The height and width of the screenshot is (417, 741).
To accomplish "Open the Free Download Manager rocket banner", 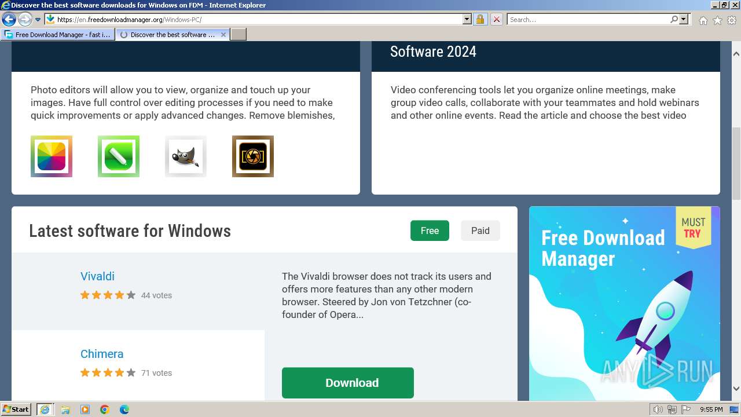I will click(x=625, y=303).
